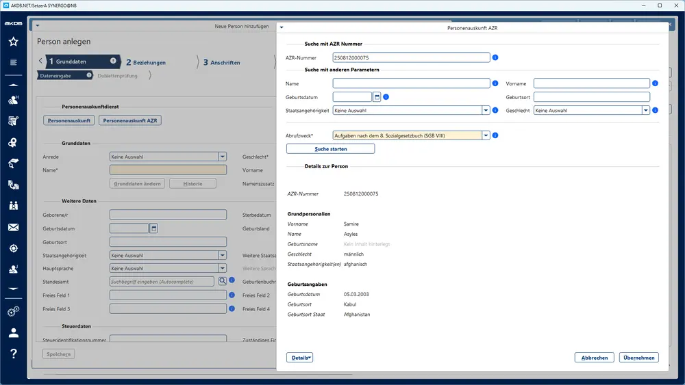Viewport: 685px width, 385px height.
Task: Open the favorites star in the sidebar
Action: 13,42
